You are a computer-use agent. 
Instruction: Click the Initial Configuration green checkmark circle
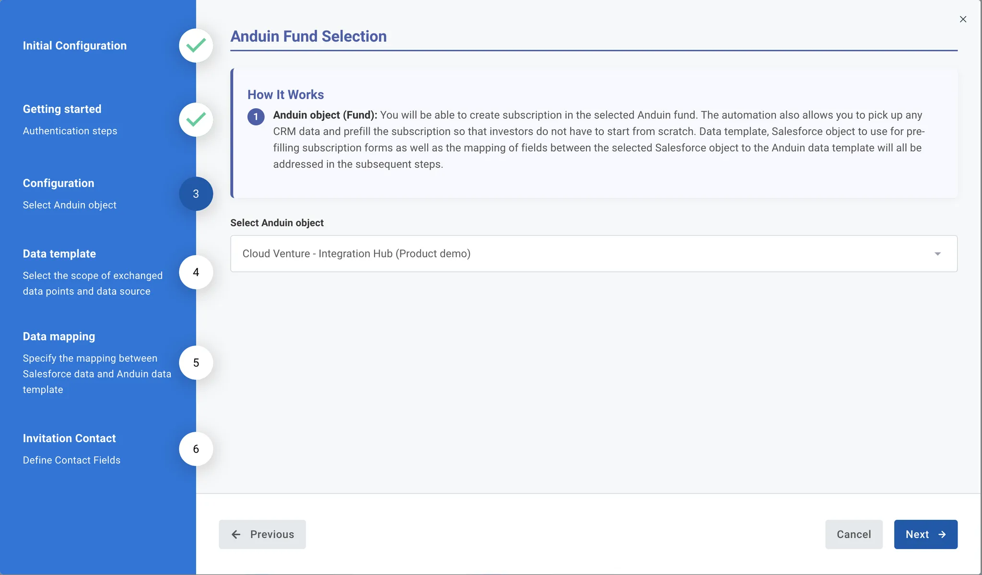tap(196, 46)
